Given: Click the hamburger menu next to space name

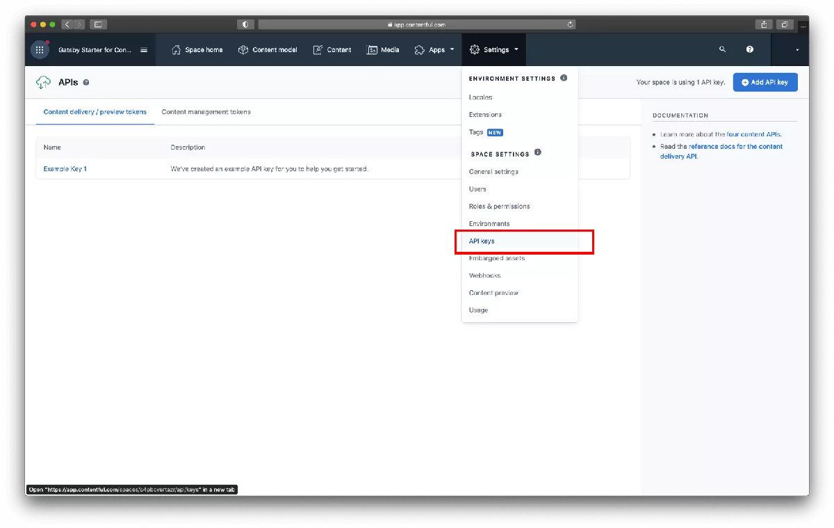Looking at the screenshot, I should pyautogui.click(x=144, y=50).
